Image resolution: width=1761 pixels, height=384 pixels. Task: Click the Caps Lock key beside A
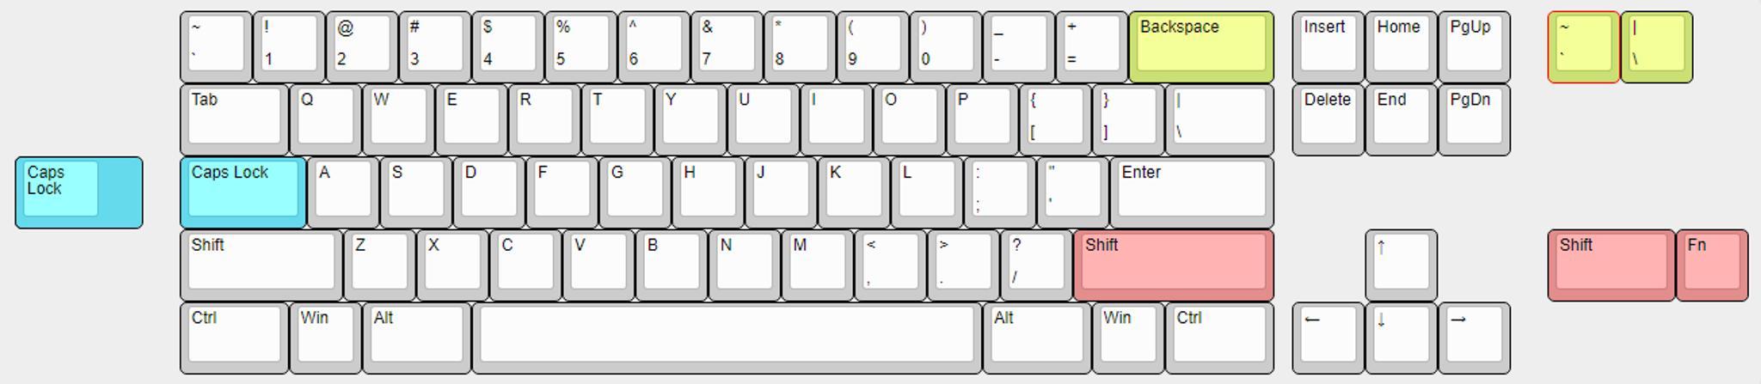click(243, 192)
